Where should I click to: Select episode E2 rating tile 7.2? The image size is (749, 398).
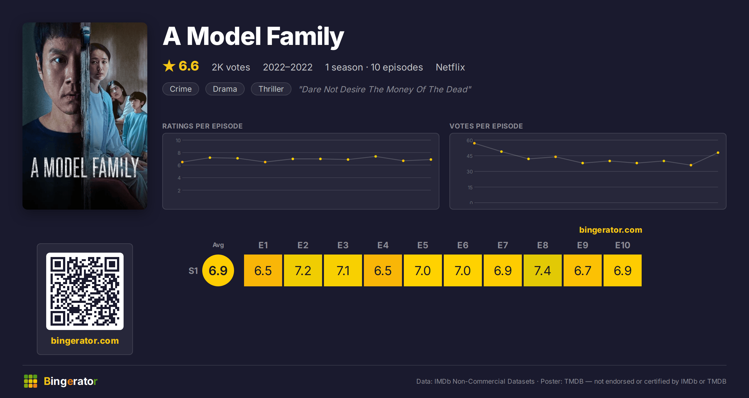click(x=303, y=270)
